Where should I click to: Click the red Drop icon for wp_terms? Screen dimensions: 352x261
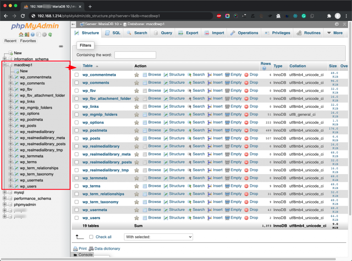click(x=246, y=186)
